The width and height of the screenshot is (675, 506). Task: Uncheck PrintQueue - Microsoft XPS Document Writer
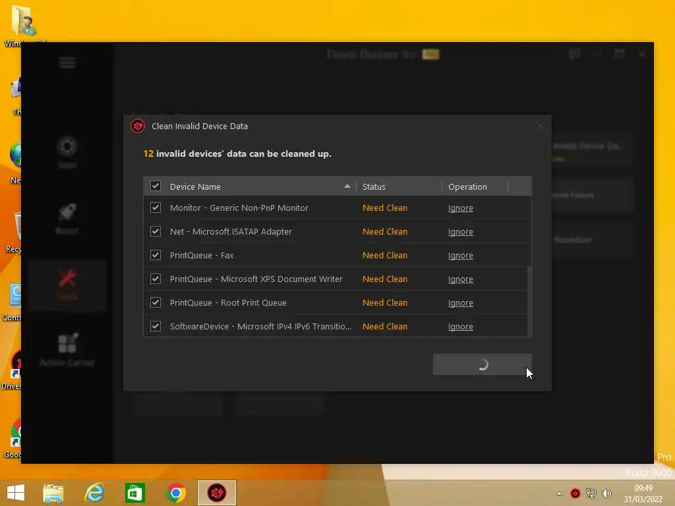(156, 279)
